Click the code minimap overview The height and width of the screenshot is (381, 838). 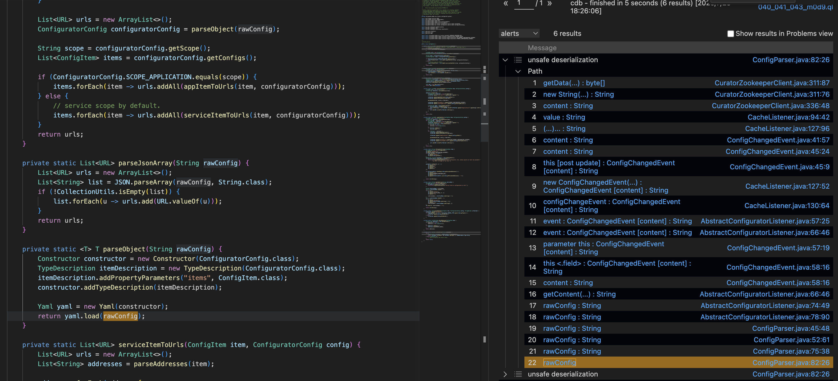point(451,122)
